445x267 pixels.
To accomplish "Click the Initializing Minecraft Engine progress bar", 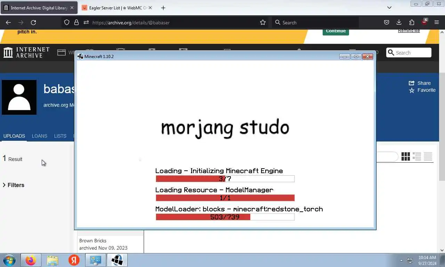I will [x=225, y=179].
